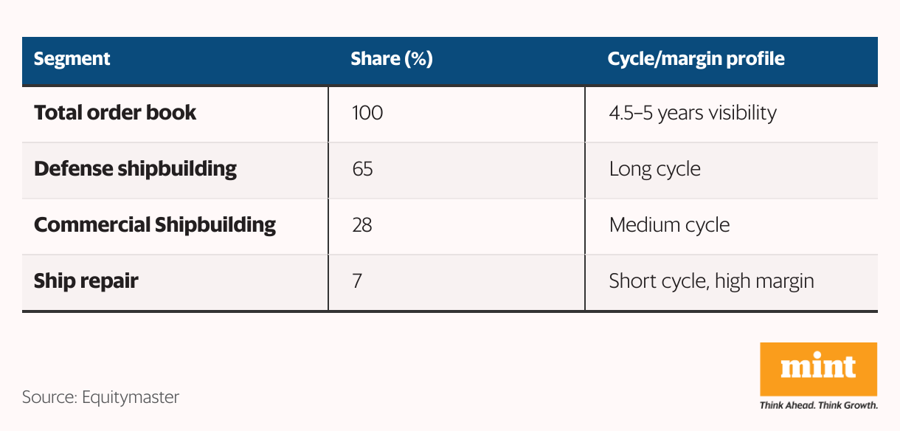Click the share value 7
Screen dimensions: 900x431
pos(358,281)
